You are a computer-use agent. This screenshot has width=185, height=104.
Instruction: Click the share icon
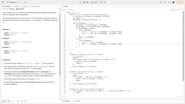click(22, 101)
